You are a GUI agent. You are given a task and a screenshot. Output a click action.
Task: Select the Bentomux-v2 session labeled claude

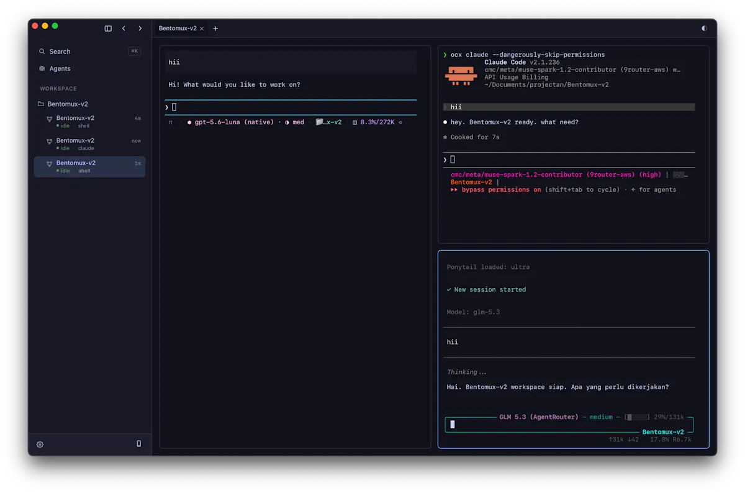[x=90, y=144]
